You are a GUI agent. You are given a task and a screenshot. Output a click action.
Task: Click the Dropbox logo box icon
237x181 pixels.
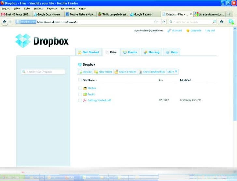tap(23, 40)
